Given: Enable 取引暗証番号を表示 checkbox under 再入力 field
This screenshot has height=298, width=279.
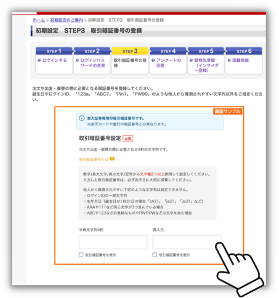Looking at the screenshot, I should (155, 255).
